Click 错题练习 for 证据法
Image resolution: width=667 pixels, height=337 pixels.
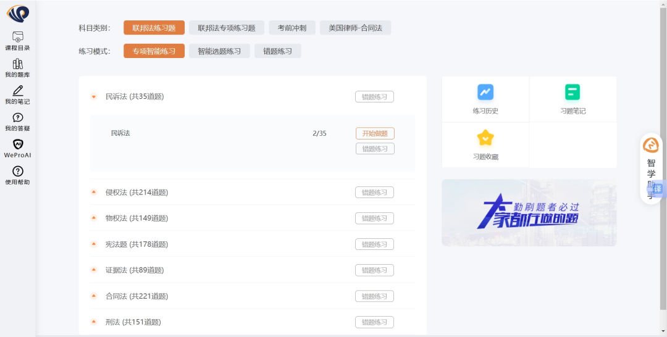click(374, 270)
